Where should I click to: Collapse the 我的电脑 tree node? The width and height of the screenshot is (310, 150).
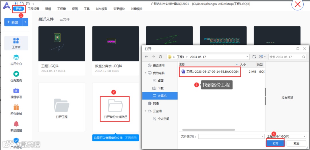[x=146, y=73]
